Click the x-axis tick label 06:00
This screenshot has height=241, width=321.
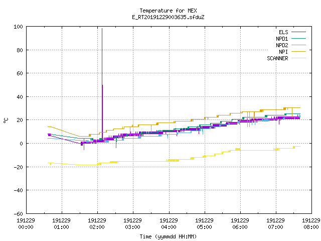(240, 227)
